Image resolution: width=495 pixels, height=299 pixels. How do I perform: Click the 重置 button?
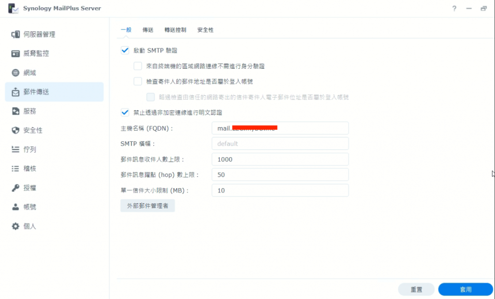pos(416,289)
